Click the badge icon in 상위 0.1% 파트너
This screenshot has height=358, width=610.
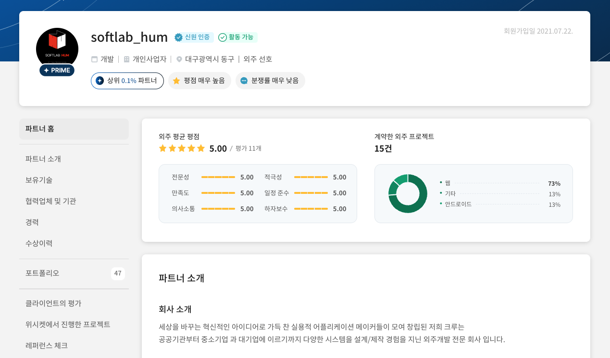coord(100,81)
